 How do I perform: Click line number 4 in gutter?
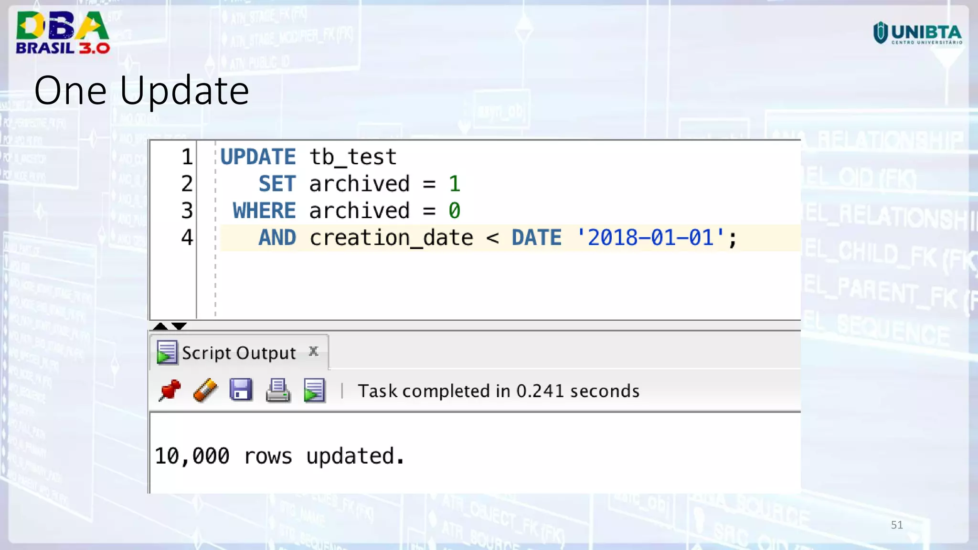(187, 238)
